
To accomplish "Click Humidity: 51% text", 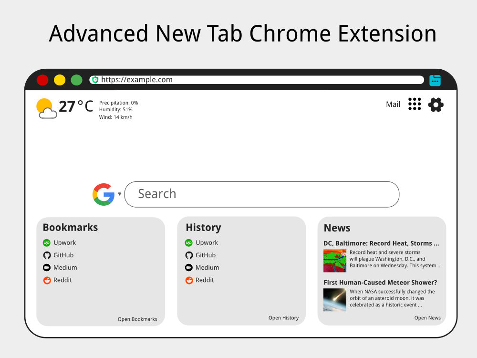I will [115, 110].
